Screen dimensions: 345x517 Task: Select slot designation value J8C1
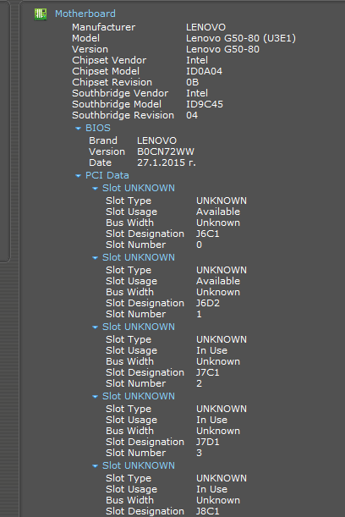click(208, 511)
